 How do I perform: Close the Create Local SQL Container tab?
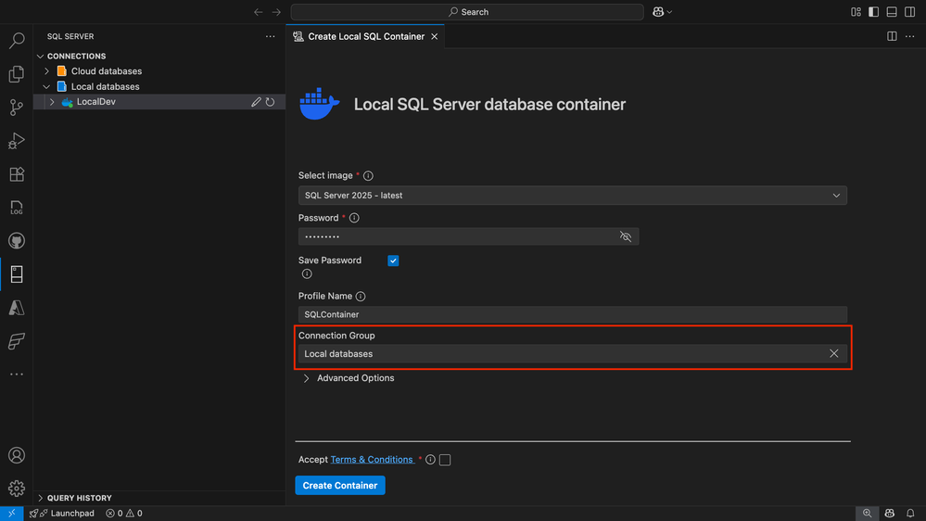(x=435, y=37)
